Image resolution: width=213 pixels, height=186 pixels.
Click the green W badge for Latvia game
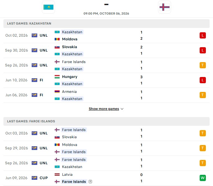pos(202,178)
